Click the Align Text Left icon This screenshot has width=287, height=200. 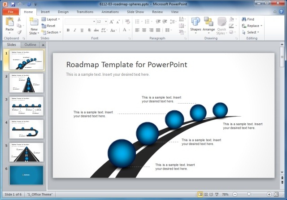[137, 30]
